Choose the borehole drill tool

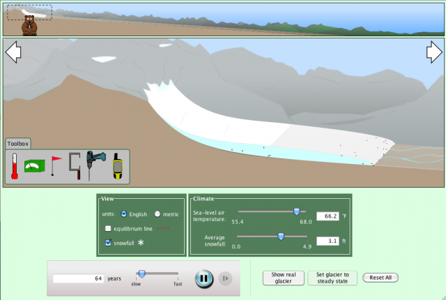95,167
